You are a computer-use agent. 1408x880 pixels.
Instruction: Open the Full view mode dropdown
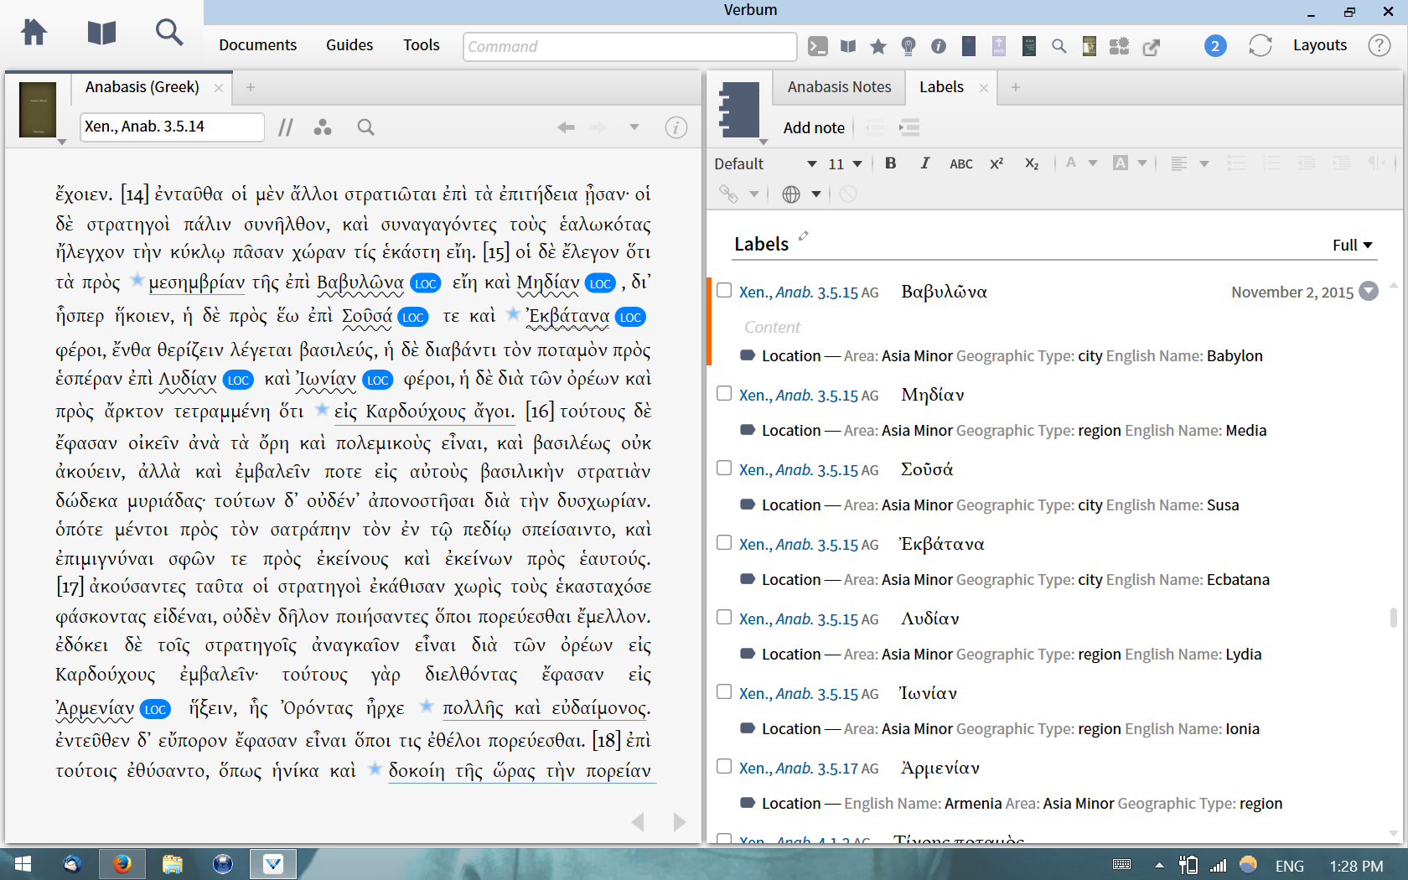coord(1353,245)
